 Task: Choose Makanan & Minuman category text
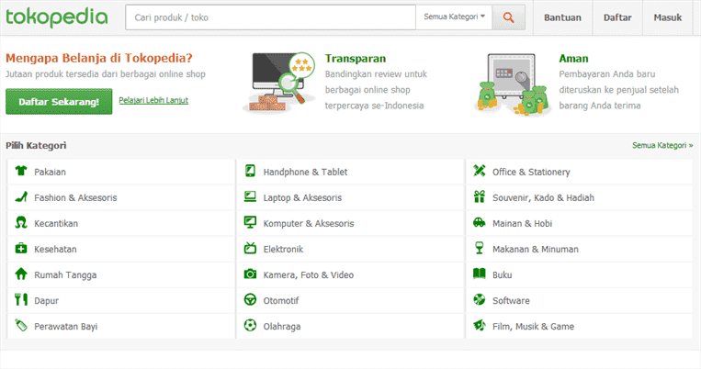pyautogui.click(x=536, y=250)
